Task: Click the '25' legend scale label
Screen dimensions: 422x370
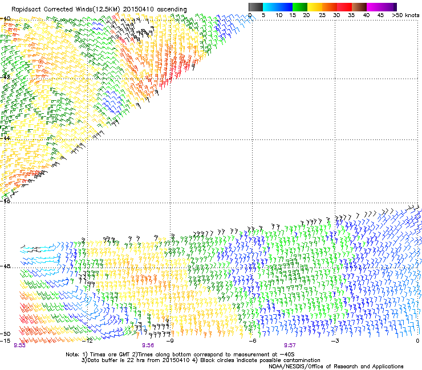Action: tap(322, 15)
